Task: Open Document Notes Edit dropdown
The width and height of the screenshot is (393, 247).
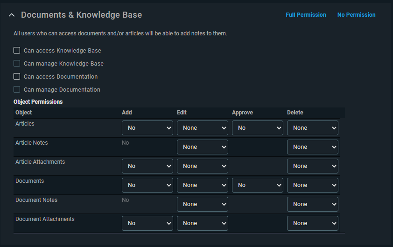Action: point(203,204)
